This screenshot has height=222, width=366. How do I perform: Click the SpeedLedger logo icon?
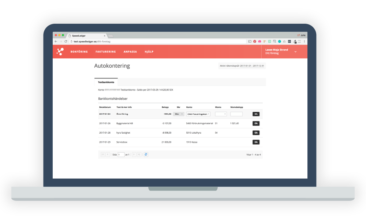coord(60,52)
